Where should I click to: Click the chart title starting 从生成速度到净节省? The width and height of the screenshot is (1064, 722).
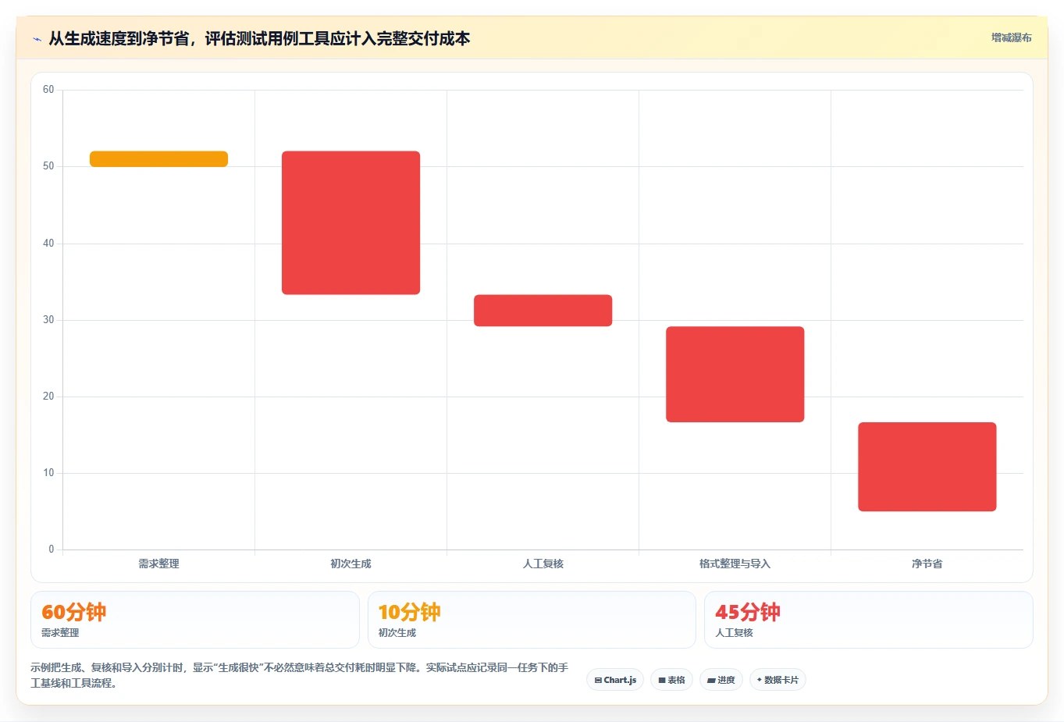click(259, 39)
